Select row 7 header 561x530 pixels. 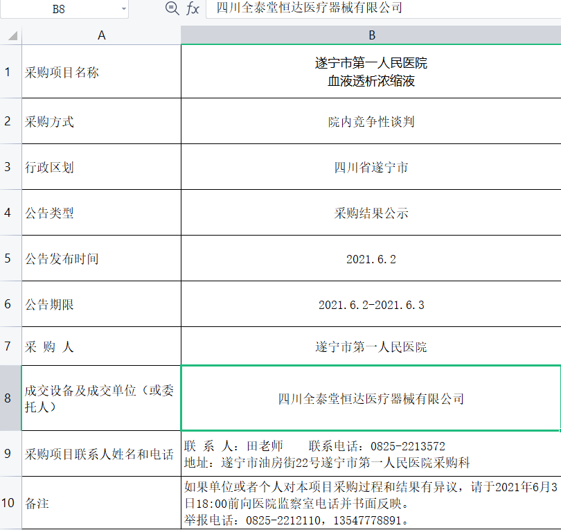point(10,346)
